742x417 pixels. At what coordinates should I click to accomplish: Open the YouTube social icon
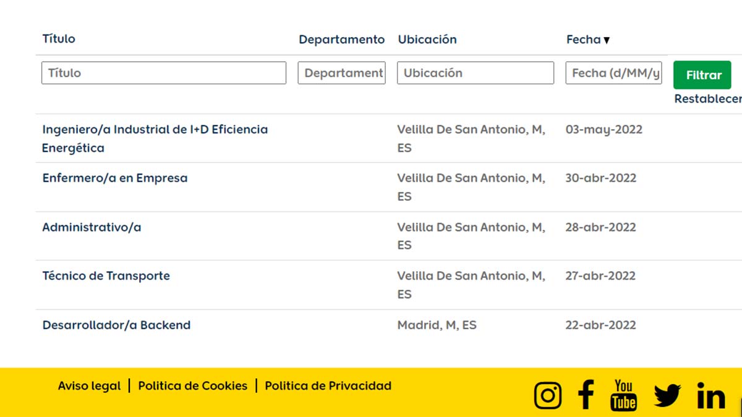(x=623, y=395)
